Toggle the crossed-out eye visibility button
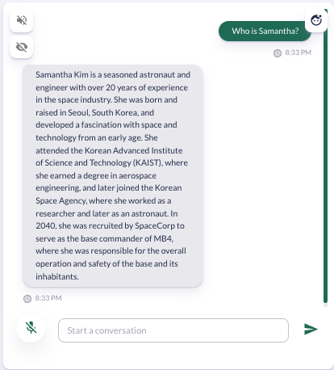This screenshot has width=334, height=370. click(22, 47)
